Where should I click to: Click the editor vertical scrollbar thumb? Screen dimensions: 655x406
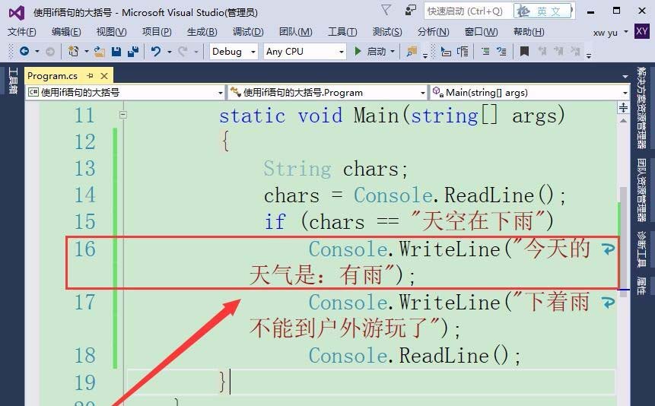pyautogui.click(x=623, y=242)
